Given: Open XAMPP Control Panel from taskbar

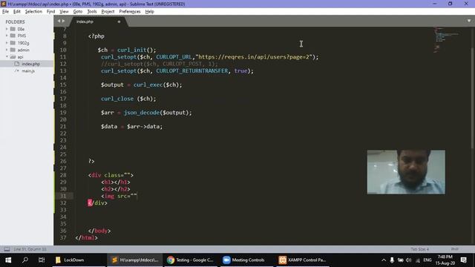Looking at the screenshot, I should pos(302,260).
